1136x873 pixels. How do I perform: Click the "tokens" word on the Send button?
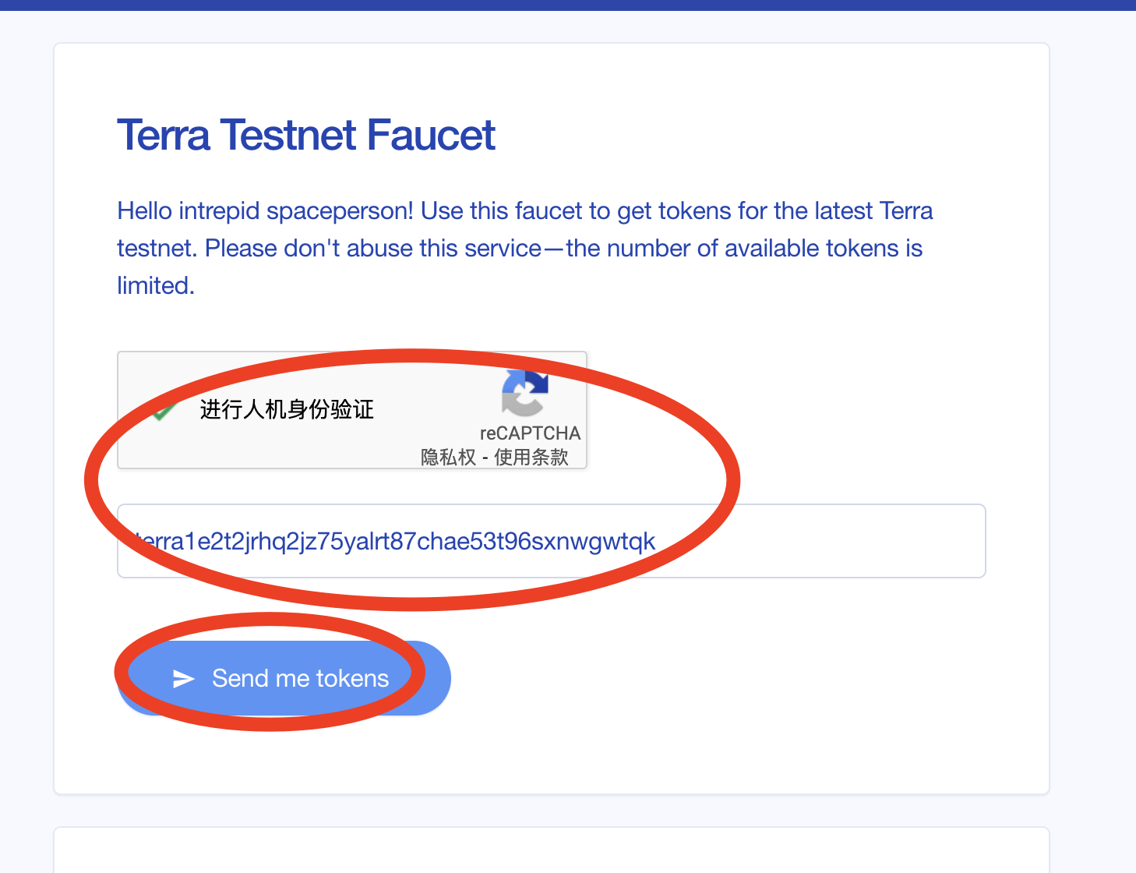tap(352, 679)
